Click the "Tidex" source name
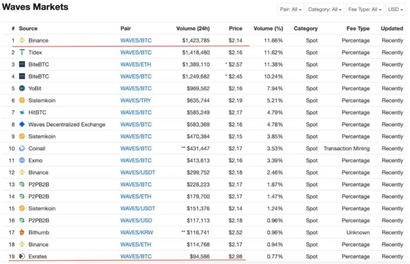 point(35,52)
